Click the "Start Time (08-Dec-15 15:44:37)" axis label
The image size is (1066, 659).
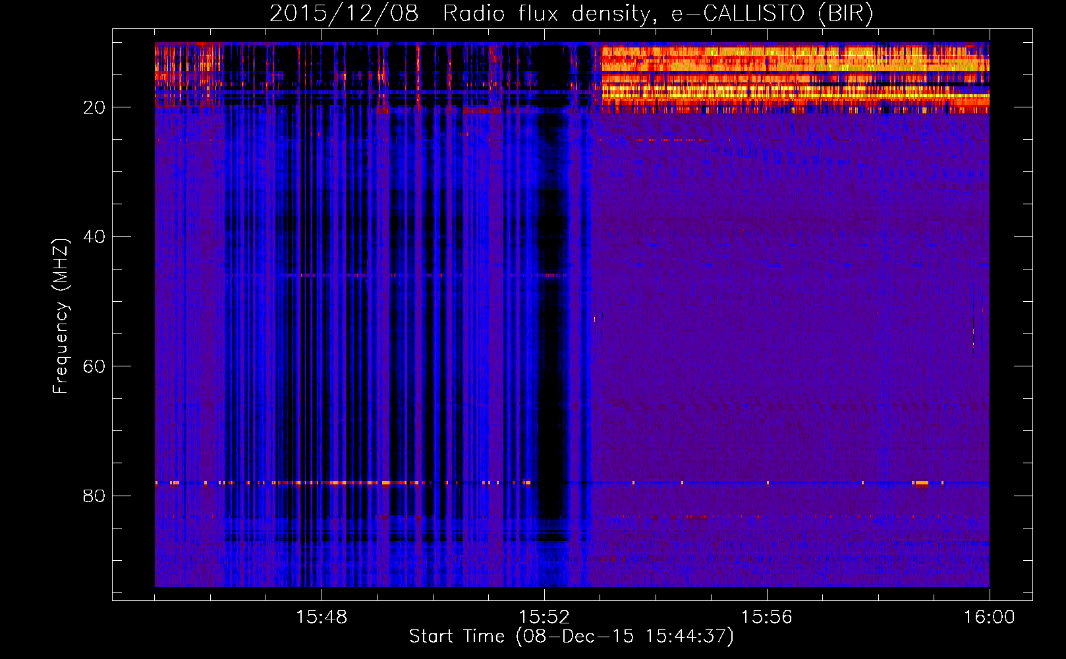pos(571,637)
